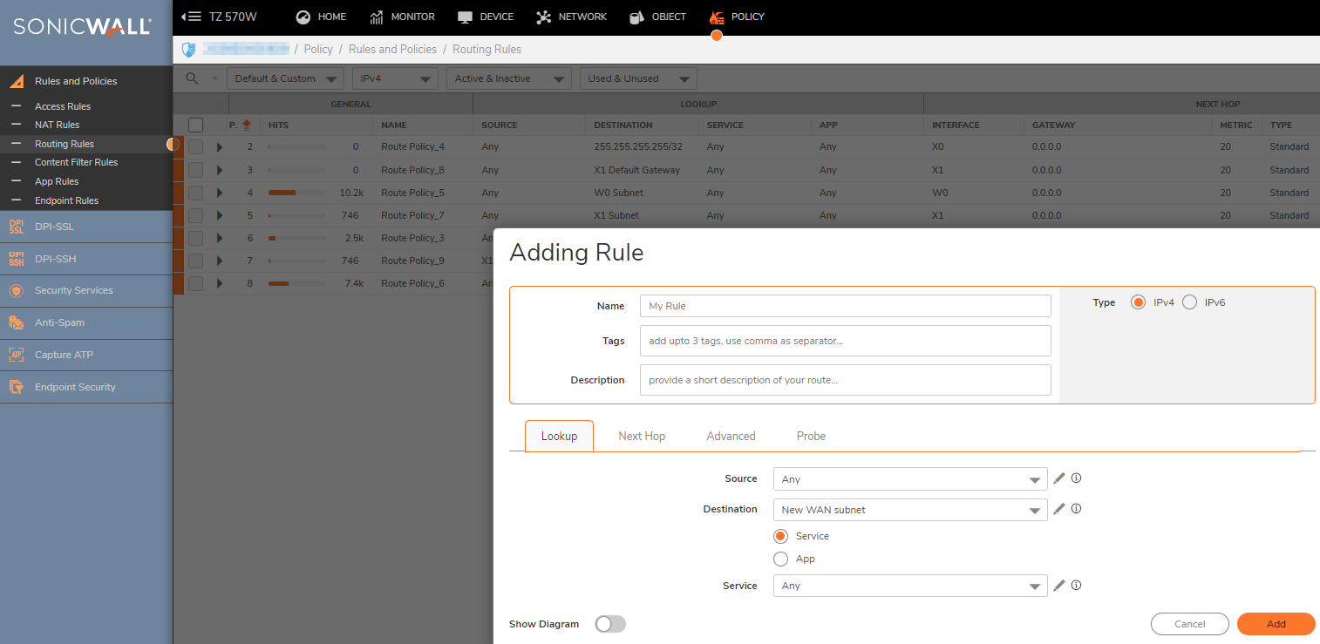Click the DPI-SSH sidebar icon
This screenshot has width=1320, height=644.
point(16,259)
